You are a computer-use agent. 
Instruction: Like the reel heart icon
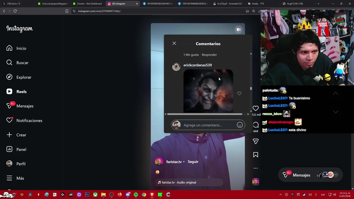coord(256,108)
